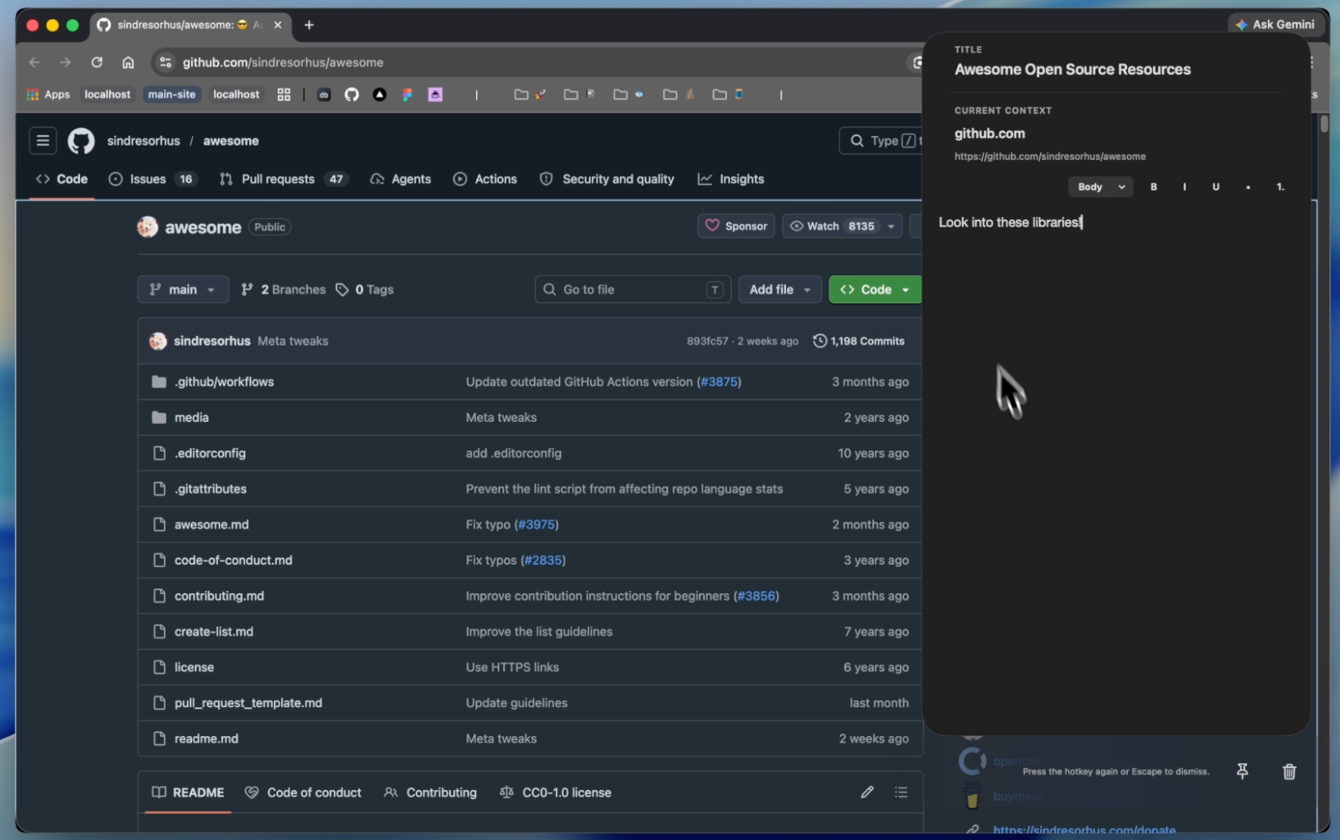Viewport: 1340px width, 840px height.
Task: Click the pin icon in note panel
Action: [1242, 771]
